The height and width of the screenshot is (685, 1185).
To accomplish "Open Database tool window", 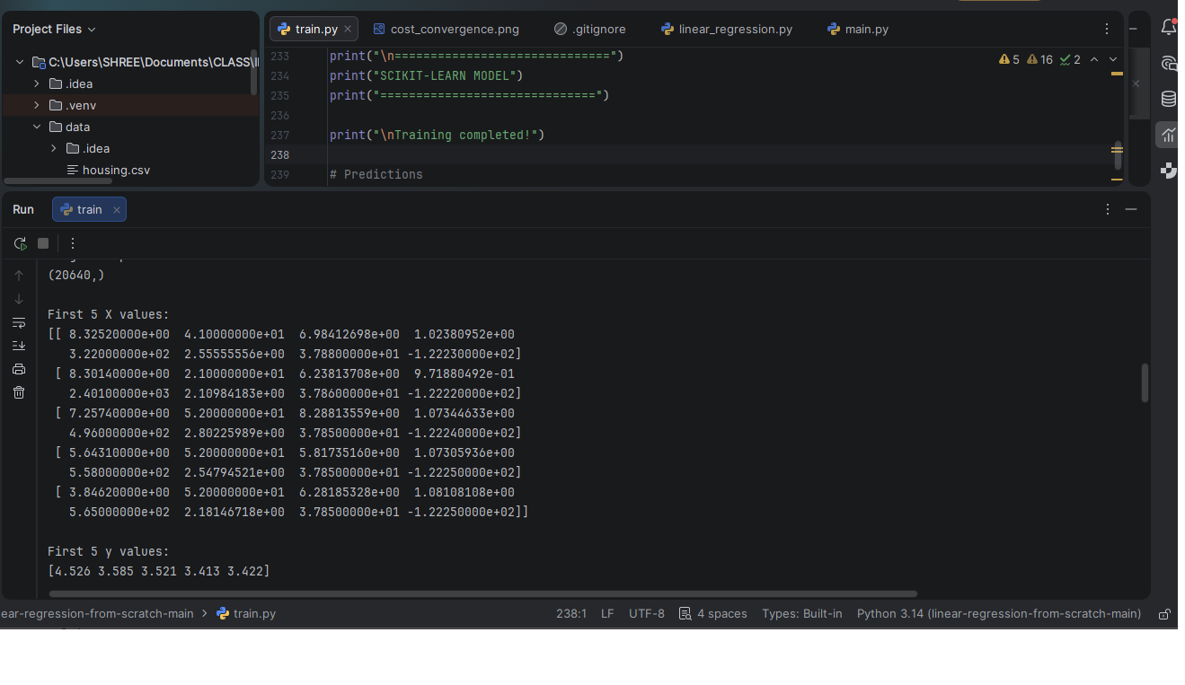I will pos(1168,99).
